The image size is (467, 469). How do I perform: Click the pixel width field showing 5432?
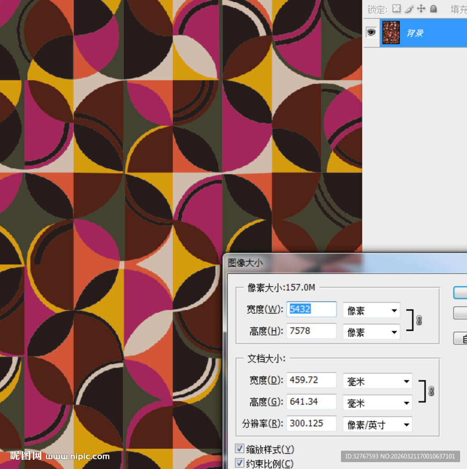click(x=311, y=309)
